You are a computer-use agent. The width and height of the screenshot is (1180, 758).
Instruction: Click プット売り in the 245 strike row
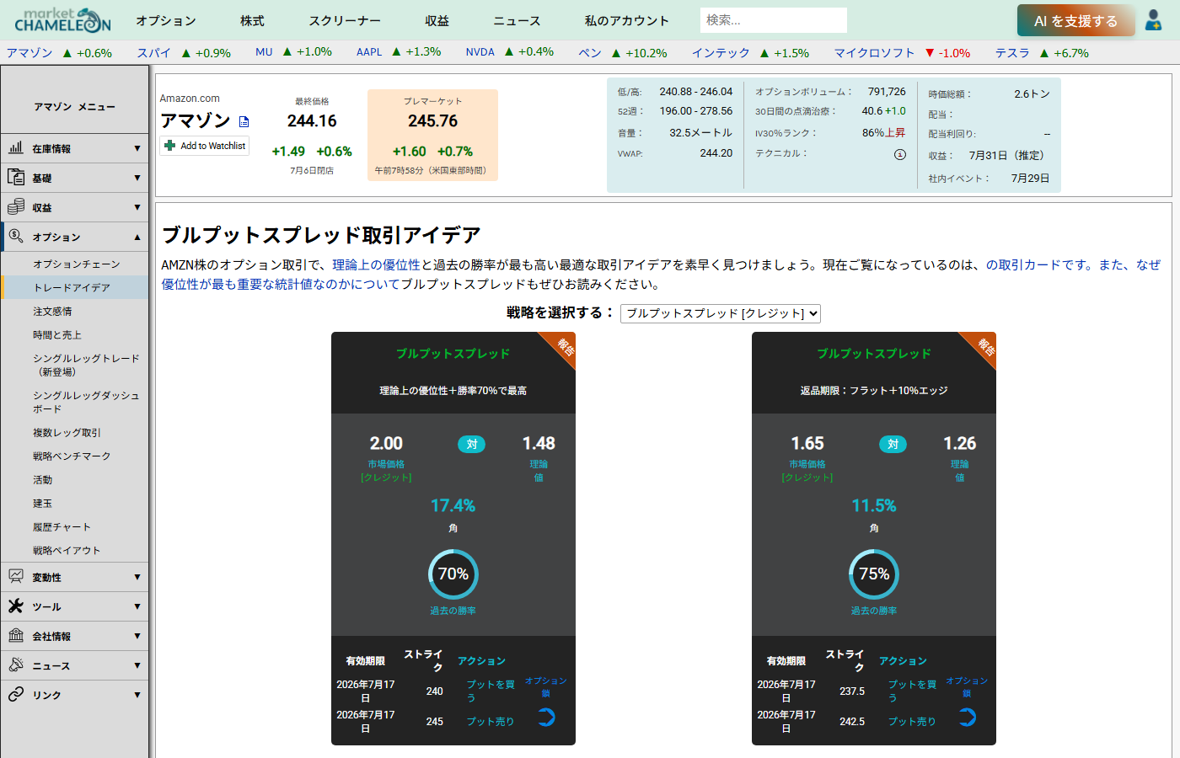pos(491,722)
